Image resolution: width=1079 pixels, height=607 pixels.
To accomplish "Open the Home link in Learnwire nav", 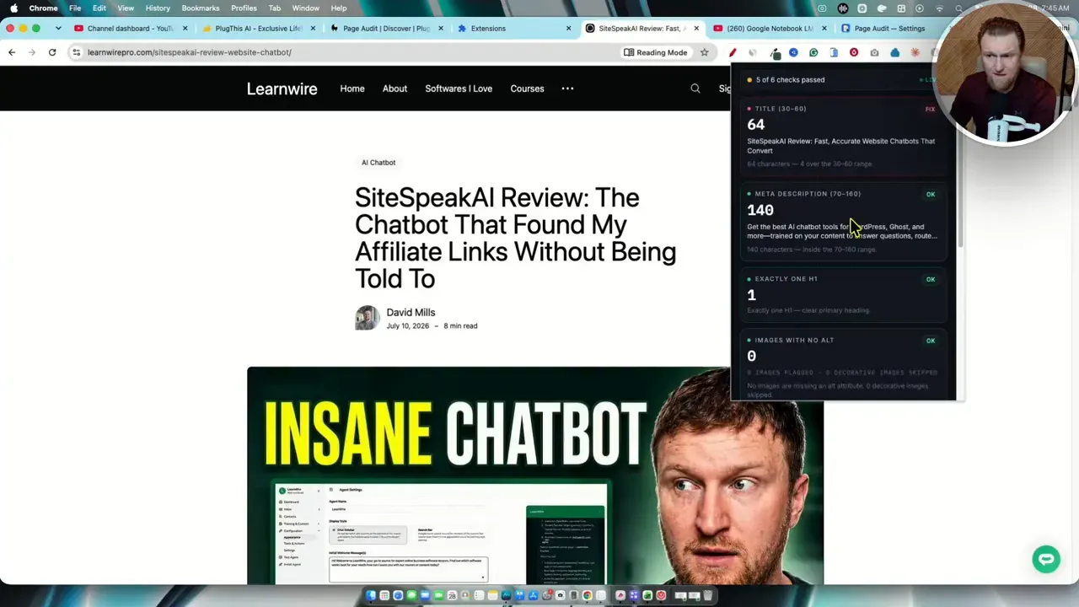I will click(352, 89).
